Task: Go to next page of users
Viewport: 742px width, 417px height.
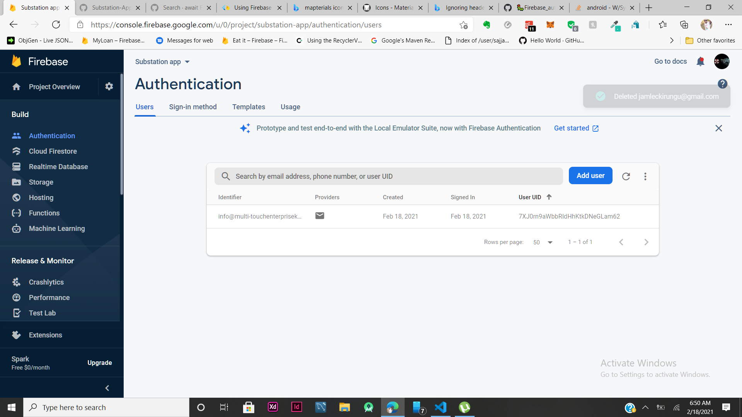Action: (646, 242)
